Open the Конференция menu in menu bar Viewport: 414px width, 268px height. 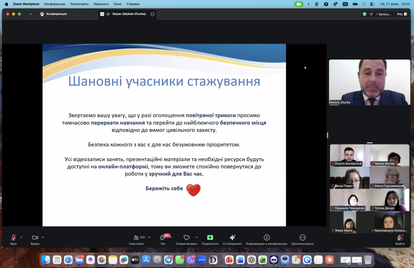pos(54,4)
